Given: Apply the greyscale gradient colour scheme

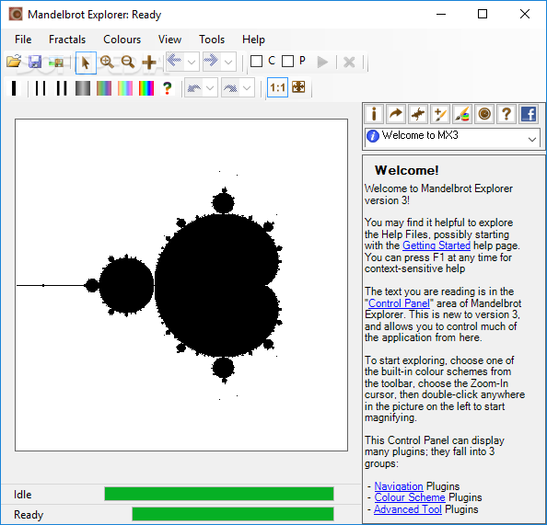Looking at the screenshot, I should click(x=83, y=88).
